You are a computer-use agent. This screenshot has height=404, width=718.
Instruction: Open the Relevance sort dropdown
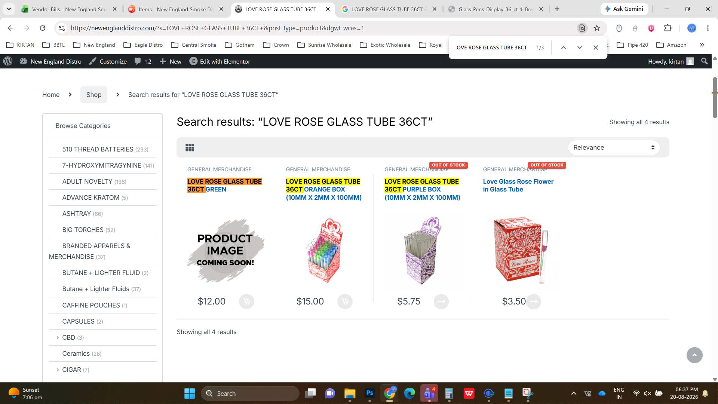pyautogui.click(x=614, y=147)
